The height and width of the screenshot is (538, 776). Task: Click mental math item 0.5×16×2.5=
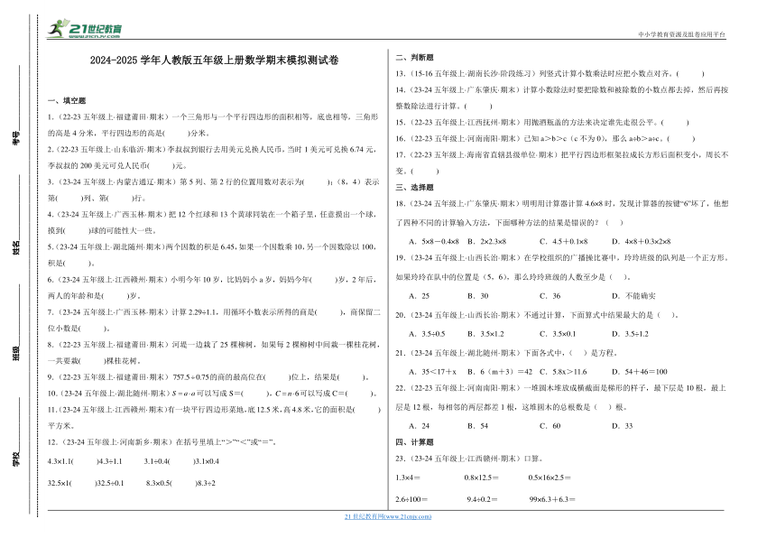click(550, 478)
